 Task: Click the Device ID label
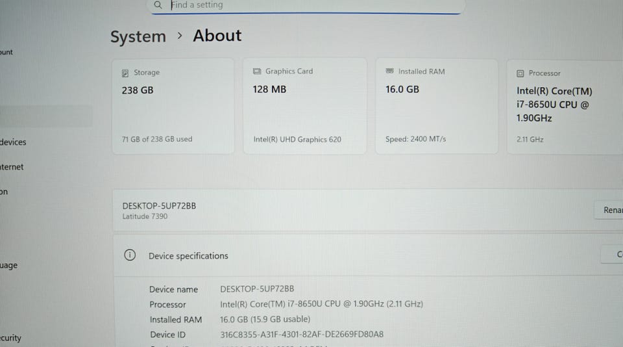pyautogui.click(x=167, y=335)
